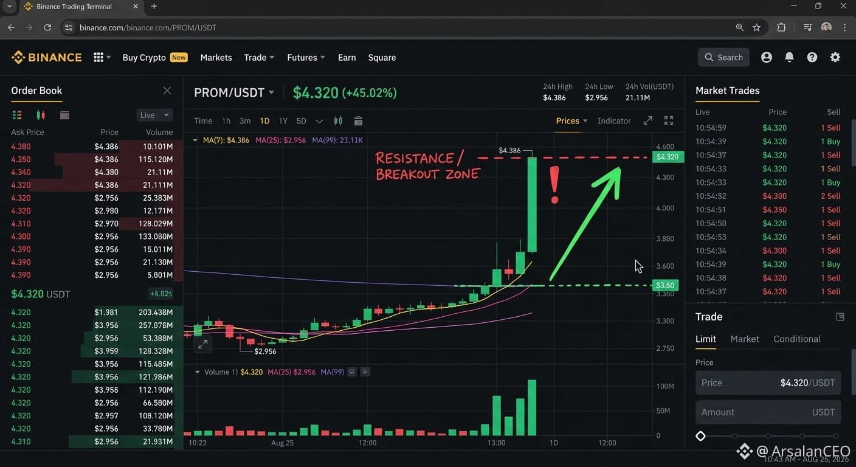Select the wallet view icon in Order Book
Image resolution: width=856 pixels, height=467 pixels.
[x=64, y=115]
